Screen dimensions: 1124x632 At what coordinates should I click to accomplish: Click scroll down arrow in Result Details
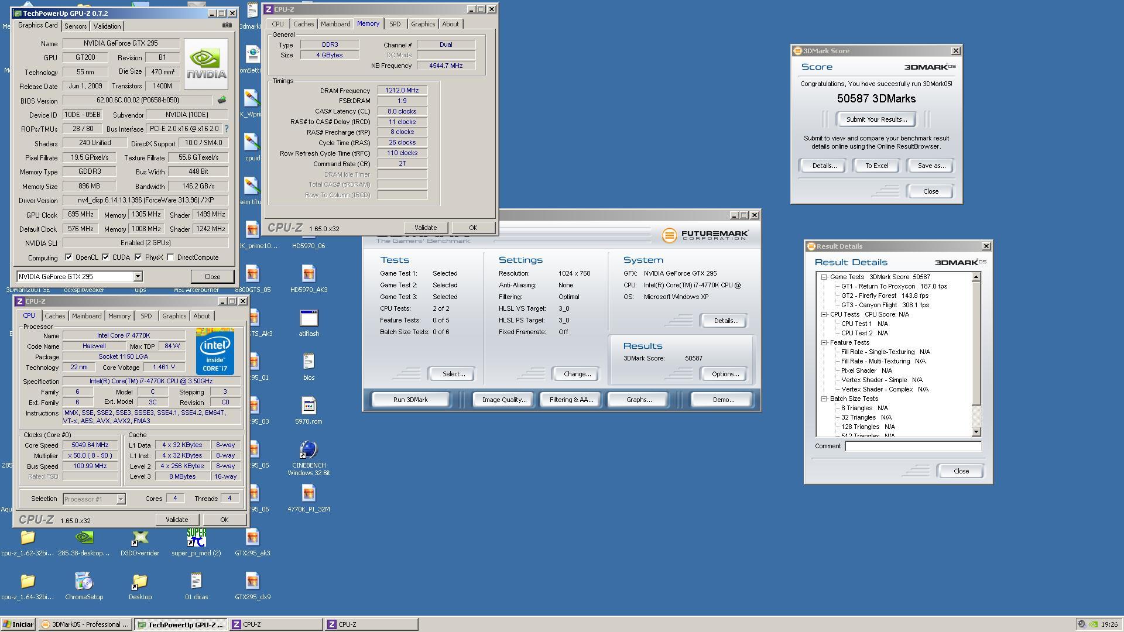976,432
